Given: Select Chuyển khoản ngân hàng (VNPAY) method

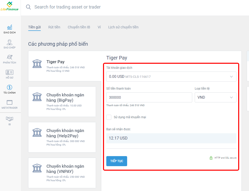Looking at the screenshot, I should pos(62,173).
